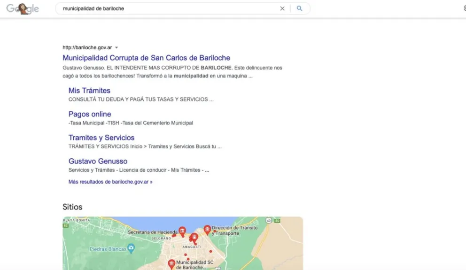
Task: Open the Pagos online sitelink
Action: click(90, 114)
